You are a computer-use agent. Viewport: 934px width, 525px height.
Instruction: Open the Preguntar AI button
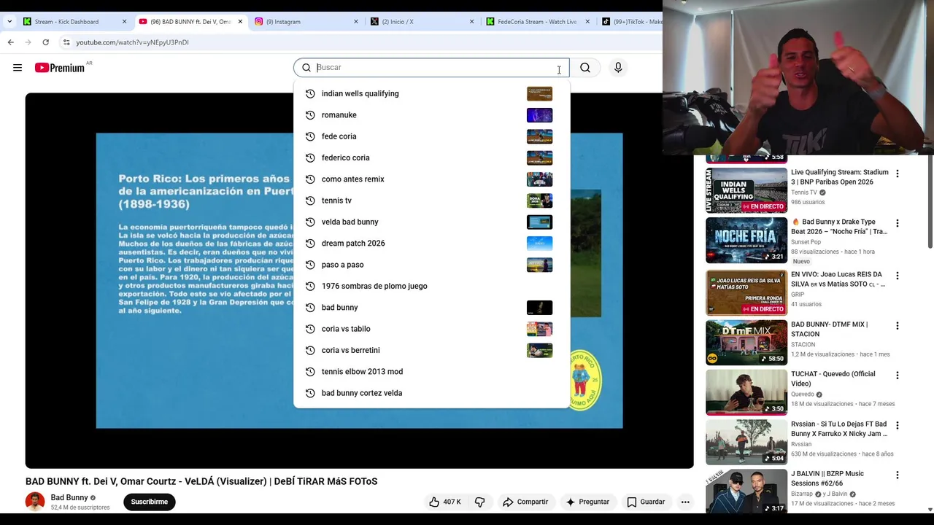pyautogui.click(x=587, y=502)
